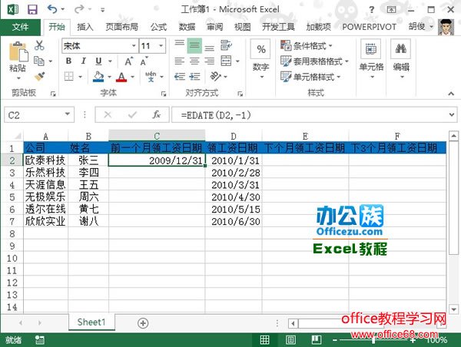Cut selection with the scissors icon
The image size is (461, 347).
pos(39,45)
